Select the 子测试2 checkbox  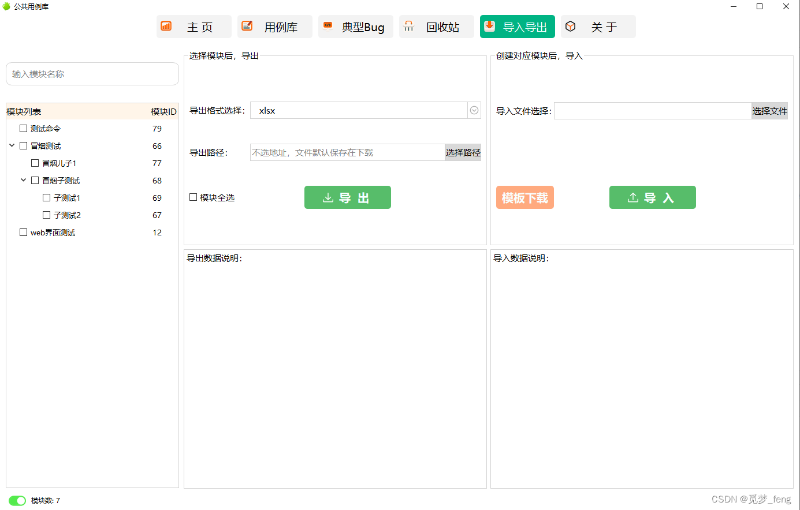tap(47, 215)
